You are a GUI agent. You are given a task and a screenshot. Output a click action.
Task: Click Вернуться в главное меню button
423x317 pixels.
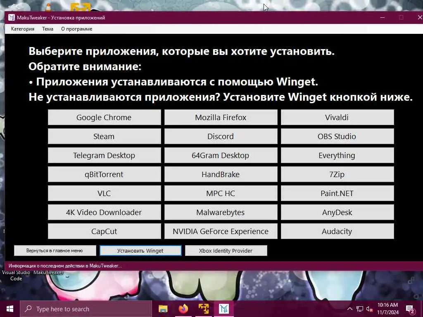(x=55, y=251)
